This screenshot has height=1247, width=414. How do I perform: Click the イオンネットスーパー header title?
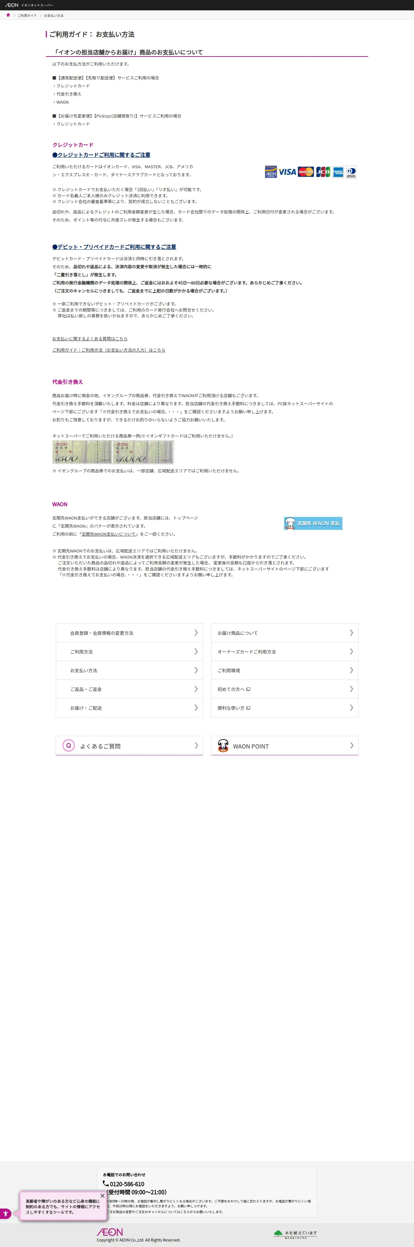click(x=37, y=5)
